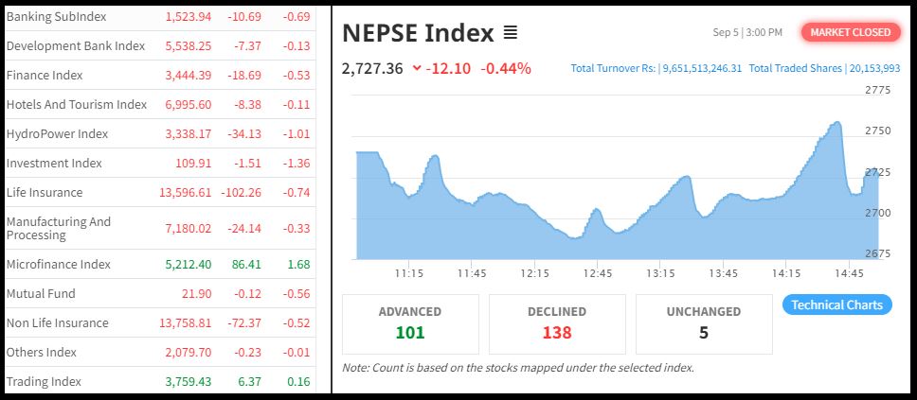Select the Trading Index row

click(x=44, y=381)
